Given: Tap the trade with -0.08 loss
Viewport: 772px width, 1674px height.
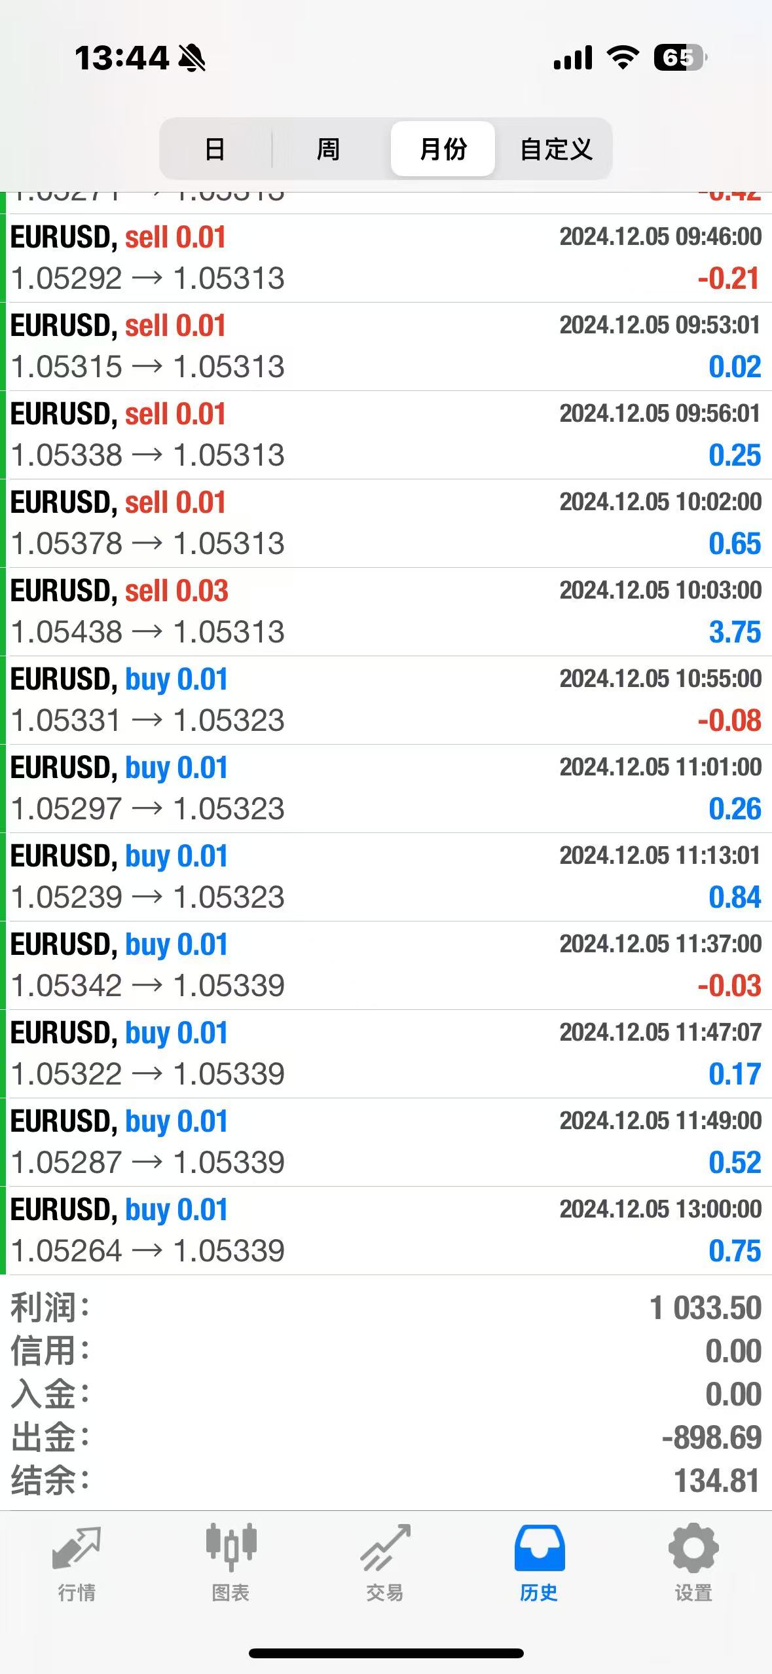Looking at the screenshot, I should [386, 700].
